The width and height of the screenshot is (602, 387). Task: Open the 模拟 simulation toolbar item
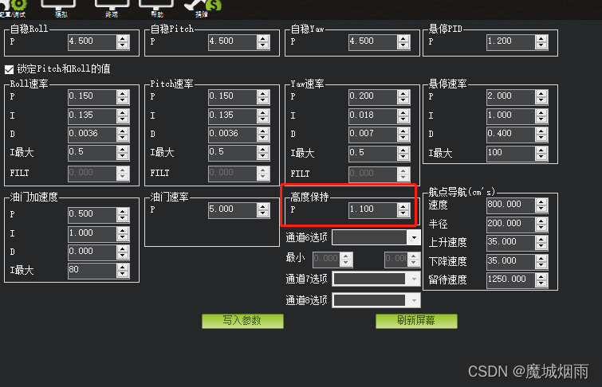click(x=59, y=9)
